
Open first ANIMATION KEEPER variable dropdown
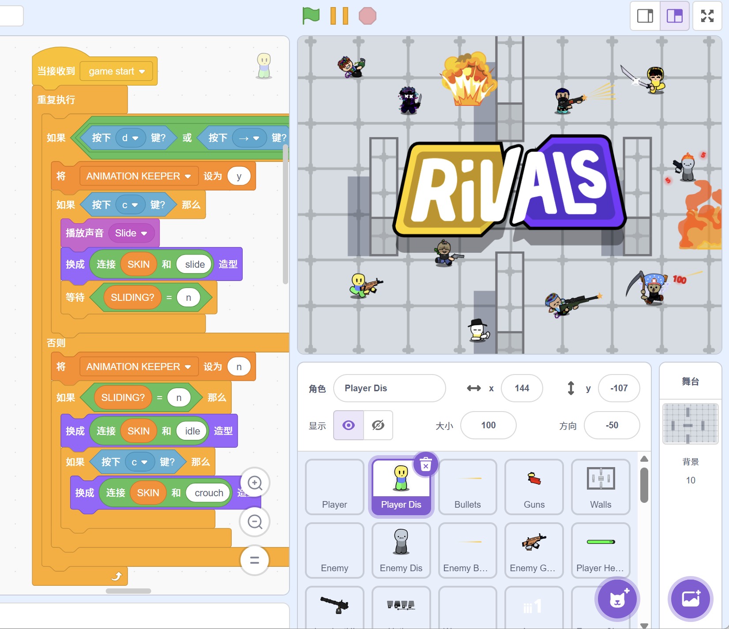point(188,176)
